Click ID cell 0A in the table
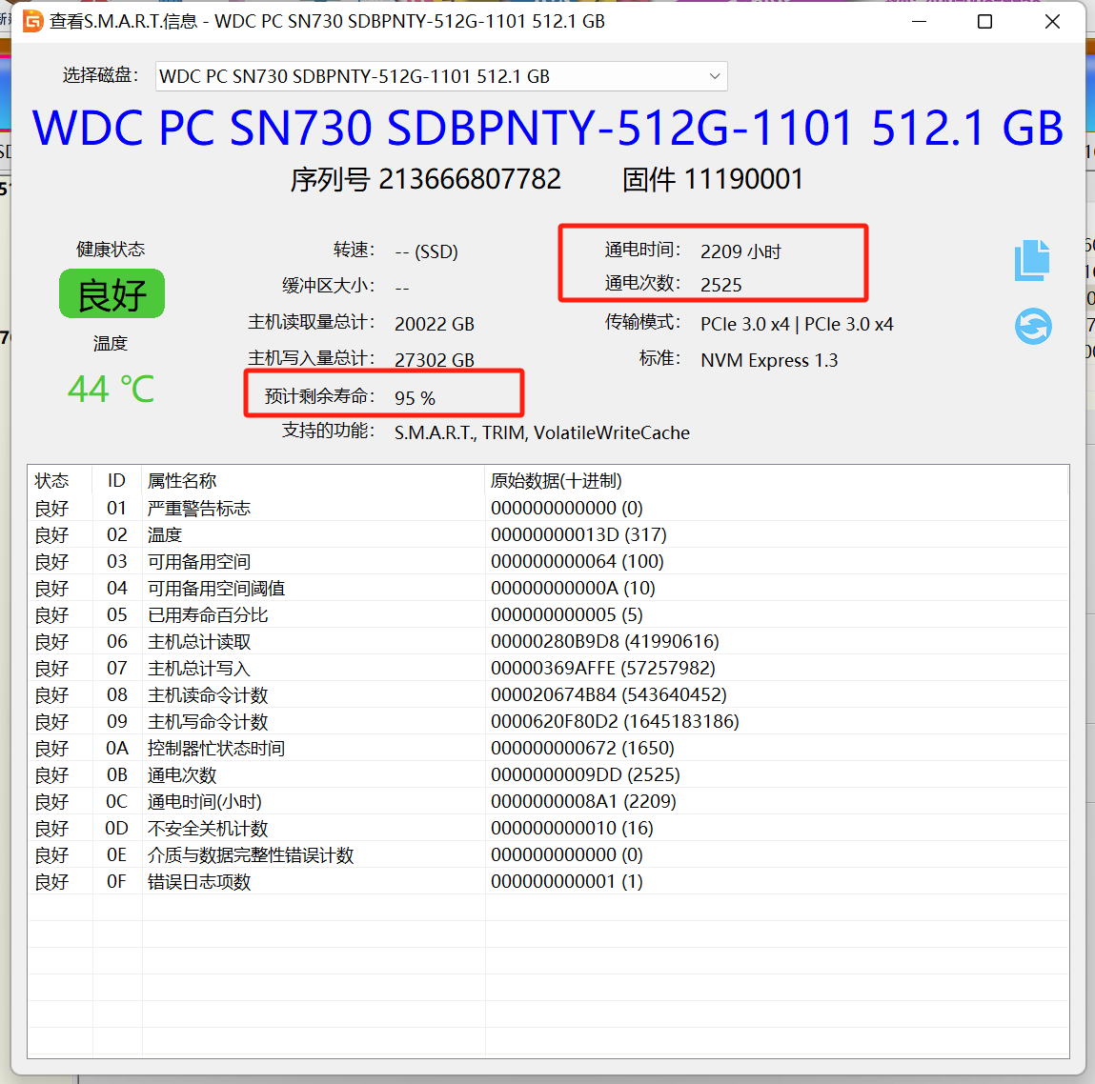 116,749
